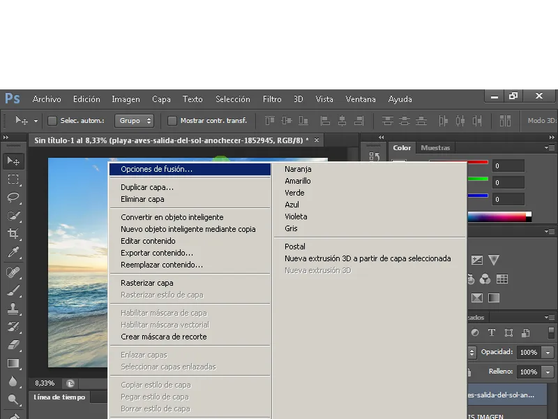Open the Relleno dropdown arrow
558x419 pixels.
548,372
